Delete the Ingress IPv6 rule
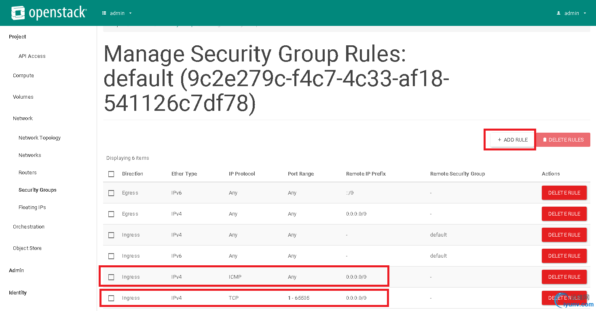Viewport: 596px width, 311px height. point(564,256)
